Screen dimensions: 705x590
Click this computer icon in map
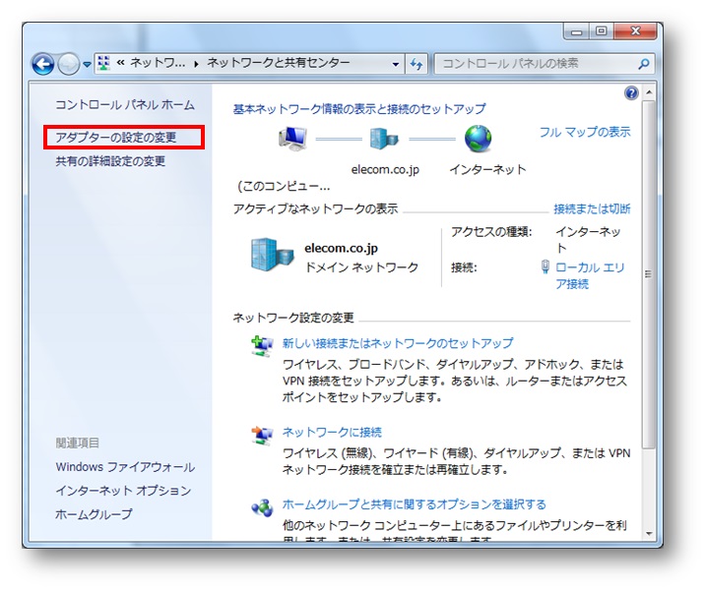coord(292,139)
